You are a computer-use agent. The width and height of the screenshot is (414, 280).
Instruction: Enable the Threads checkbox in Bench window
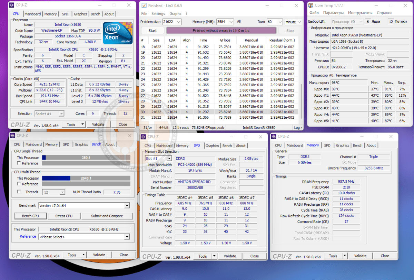tap(19, 192)
